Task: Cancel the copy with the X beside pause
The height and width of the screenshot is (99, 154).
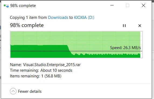Action: point(140,26)
